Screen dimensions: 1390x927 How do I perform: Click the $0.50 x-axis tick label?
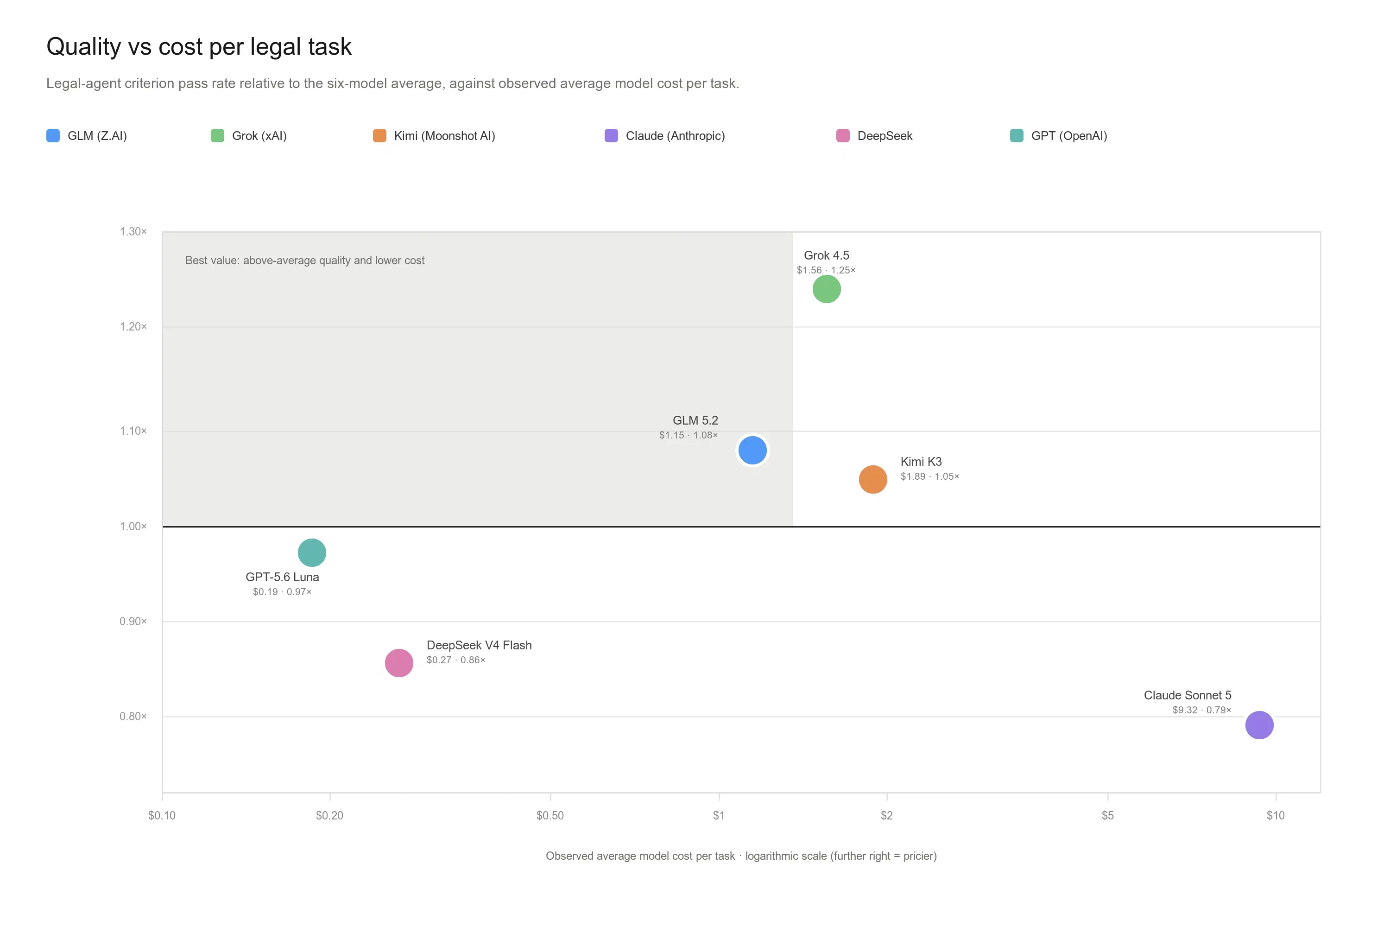[550, 816]
